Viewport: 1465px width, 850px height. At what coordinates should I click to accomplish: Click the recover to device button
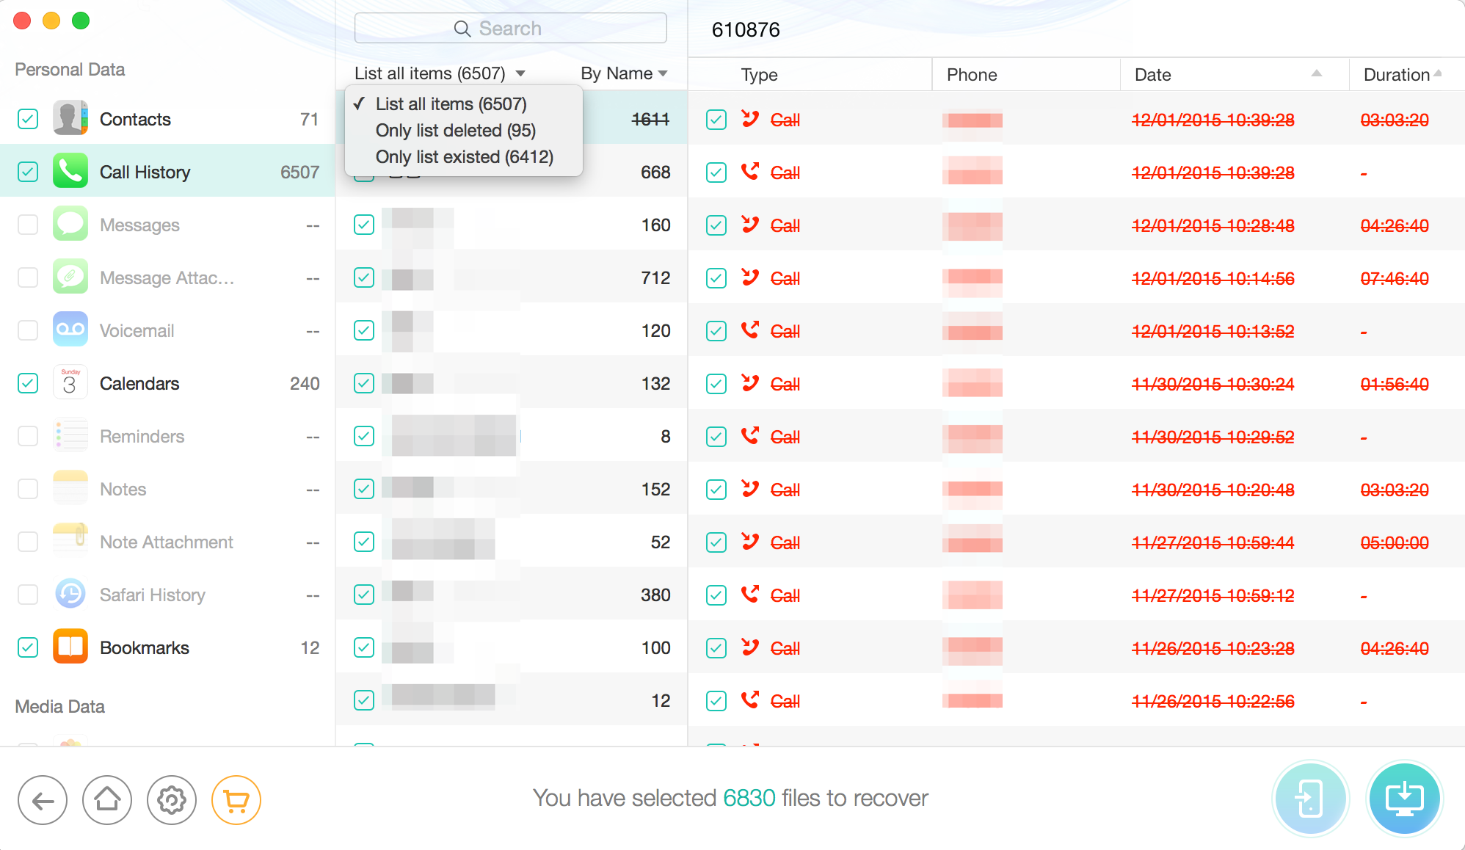[1310, 799]
